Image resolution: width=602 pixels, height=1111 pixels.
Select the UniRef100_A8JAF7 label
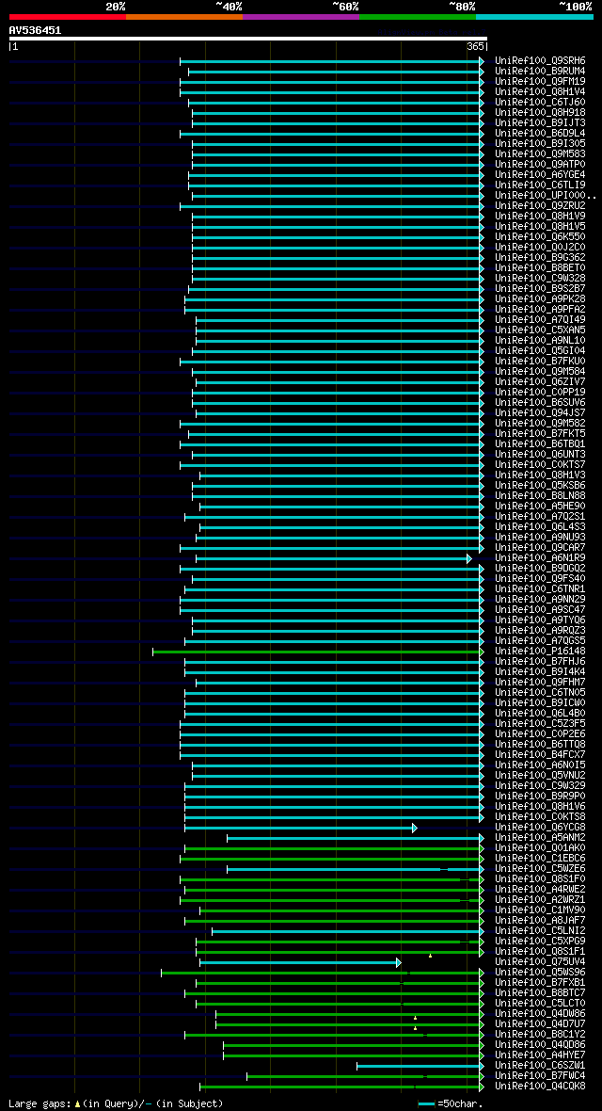coord(540,921)
